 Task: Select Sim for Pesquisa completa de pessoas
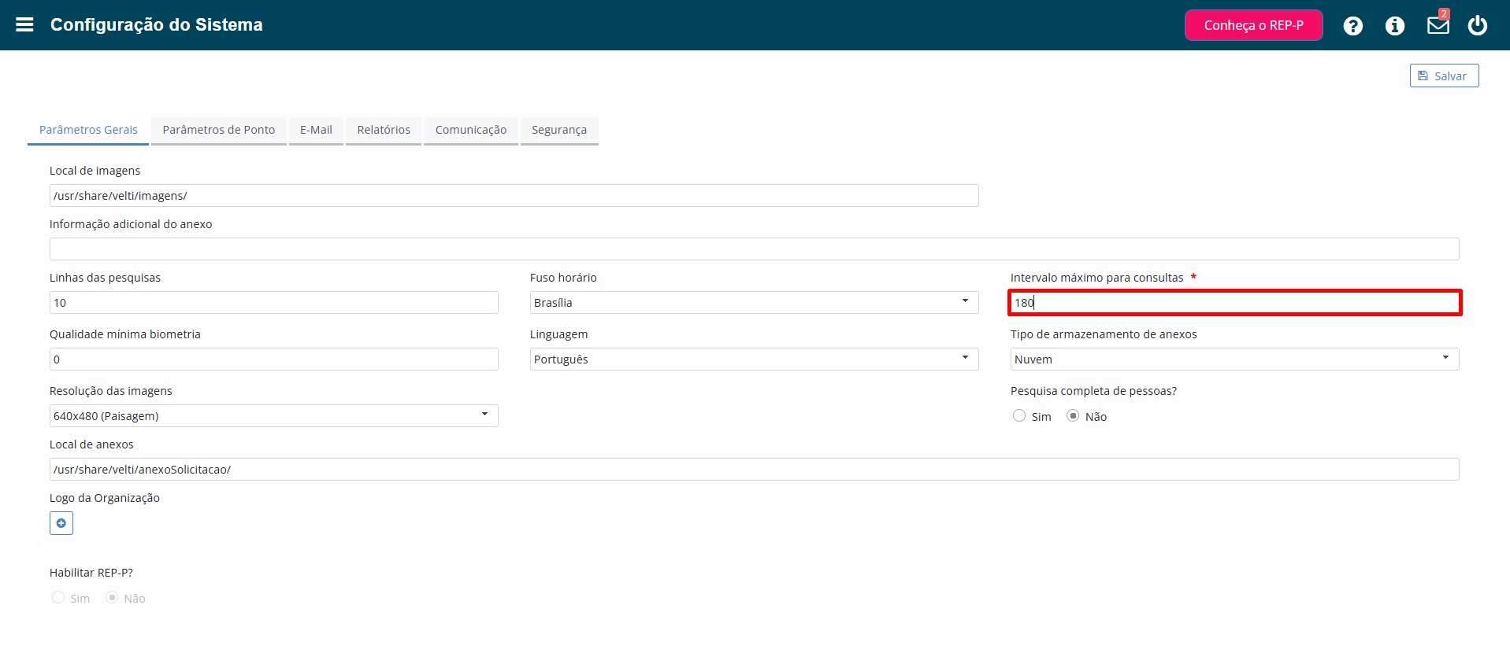(x=1019, y=415)
